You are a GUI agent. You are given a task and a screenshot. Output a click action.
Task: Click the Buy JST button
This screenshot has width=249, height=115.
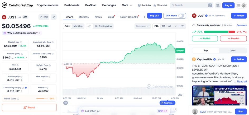[x=155, y=16]
